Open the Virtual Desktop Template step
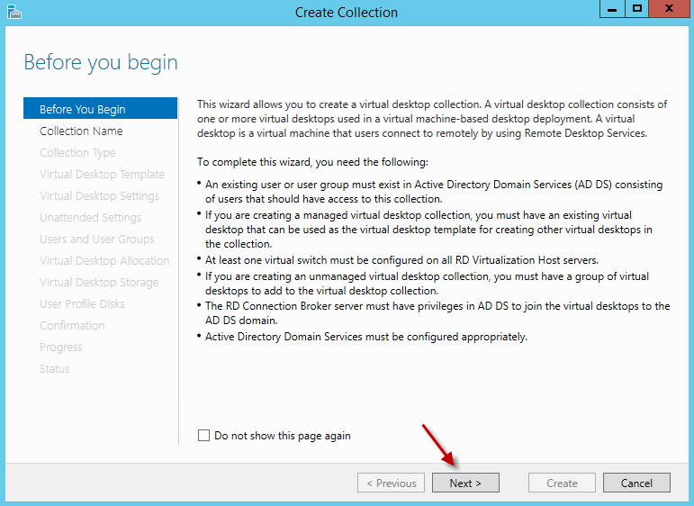This screenshot has width=694, height=506. pos(102,174)
